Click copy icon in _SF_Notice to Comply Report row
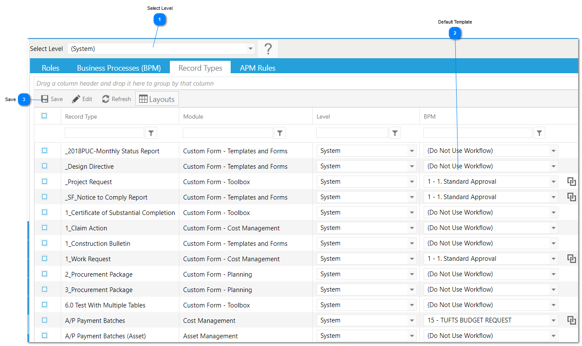Viewport: 582px width, 346px height. click(x=572, y=197)
